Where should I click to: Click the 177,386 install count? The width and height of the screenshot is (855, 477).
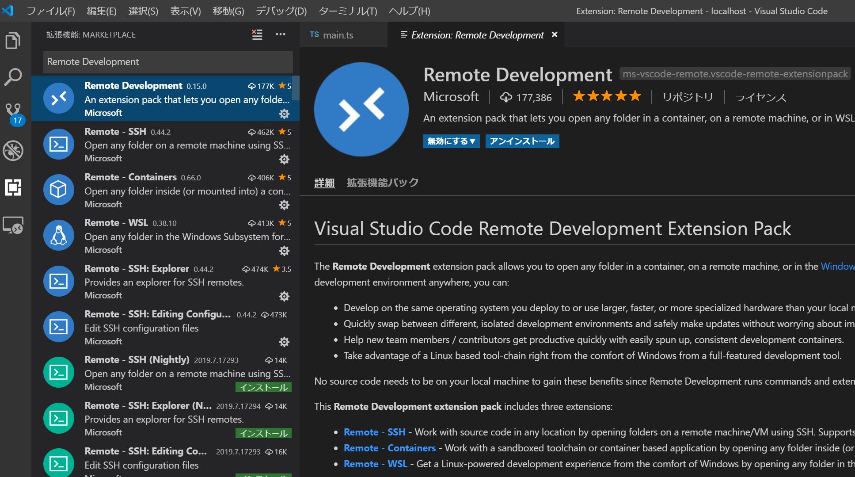[x=526, y=97]
